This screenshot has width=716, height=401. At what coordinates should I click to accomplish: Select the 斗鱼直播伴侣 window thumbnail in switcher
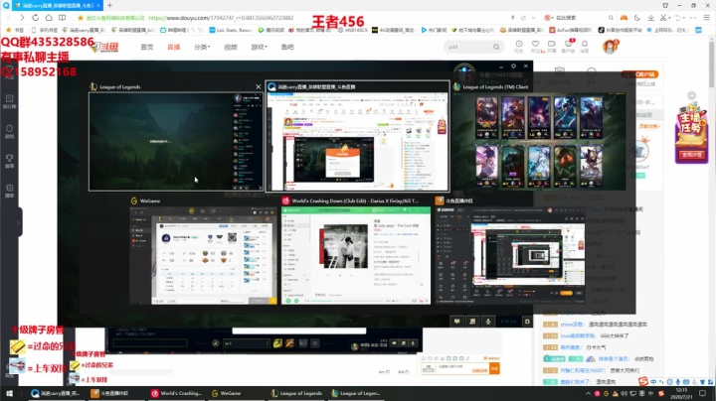click(x=510, y=255)
